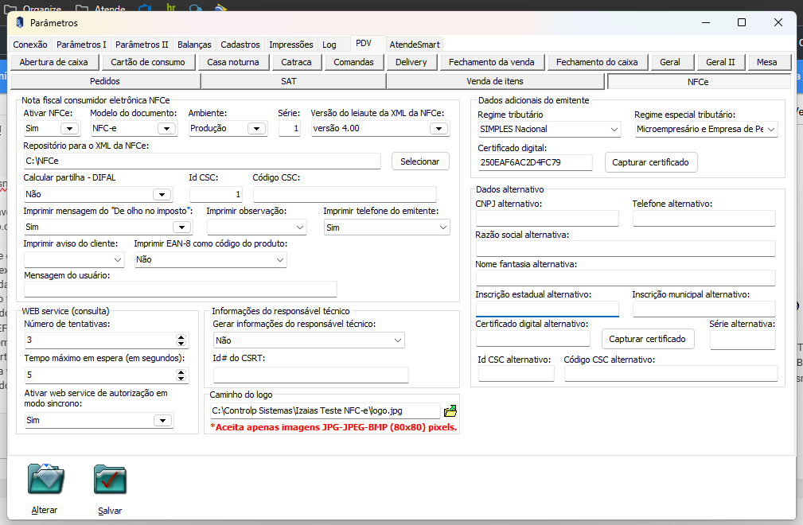Click the Id# do CSRT field

coord(311,375)
